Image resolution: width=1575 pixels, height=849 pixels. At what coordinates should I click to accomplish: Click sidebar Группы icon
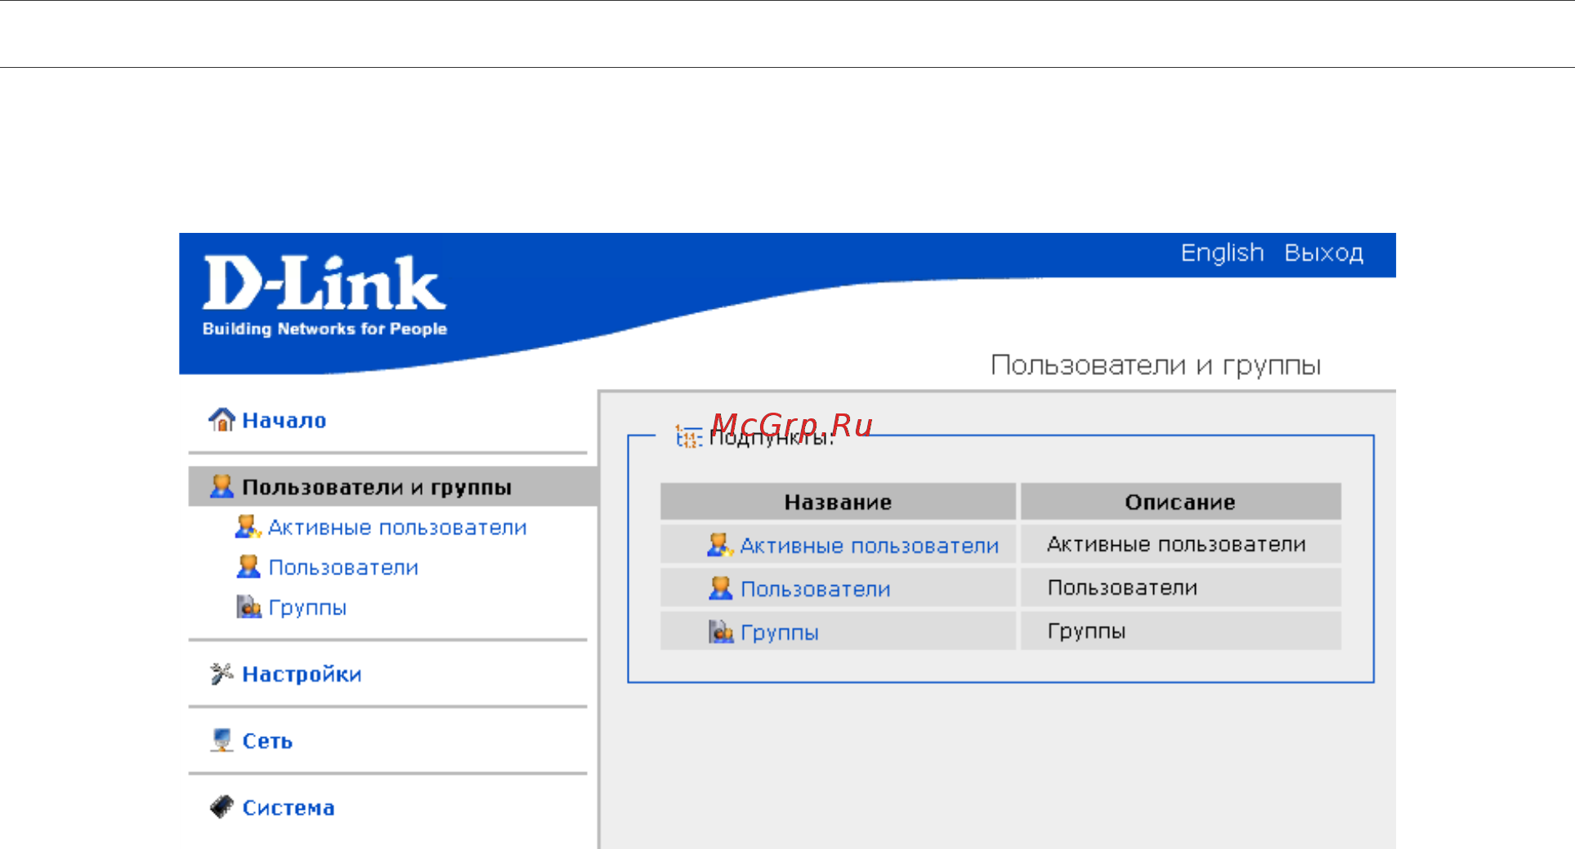pos(248,606)
